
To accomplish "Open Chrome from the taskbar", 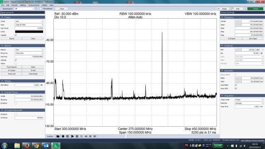I will click(x=36, y=146).
